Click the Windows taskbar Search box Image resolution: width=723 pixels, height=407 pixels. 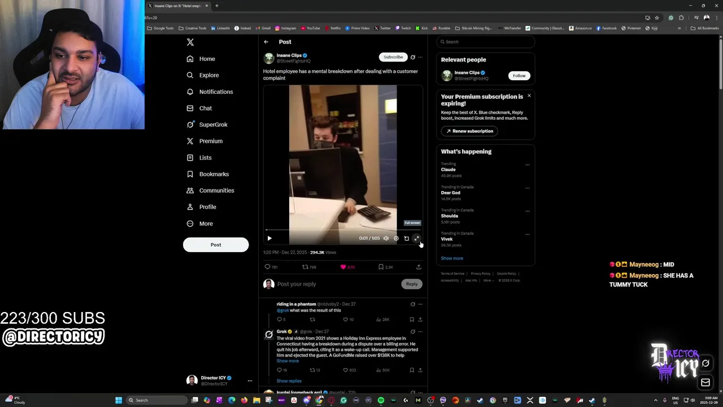click(156, 400)
